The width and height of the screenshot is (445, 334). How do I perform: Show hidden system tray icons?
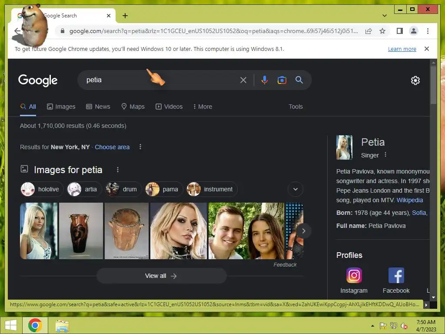pos(372,326)
